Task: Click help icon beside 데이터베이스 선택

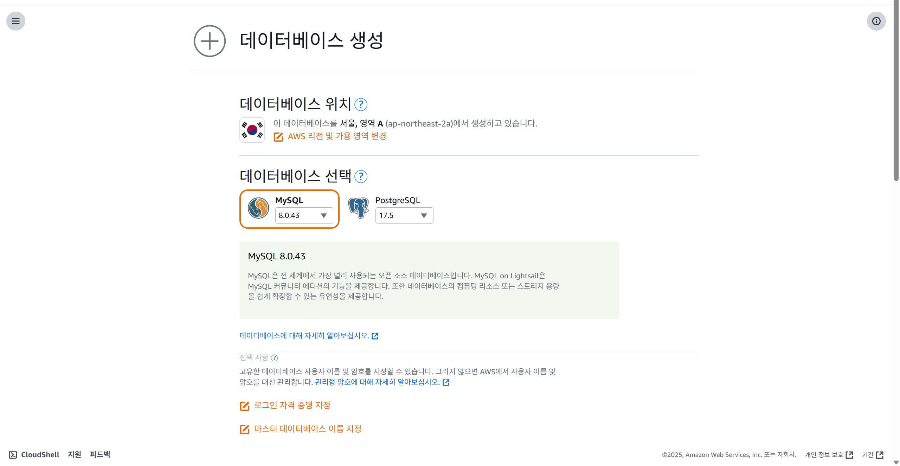Action: click(x=361, y=177)
